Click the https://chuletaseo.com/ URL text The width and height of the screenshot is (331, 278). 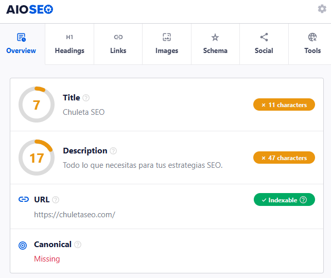click(x=75, y=215)
